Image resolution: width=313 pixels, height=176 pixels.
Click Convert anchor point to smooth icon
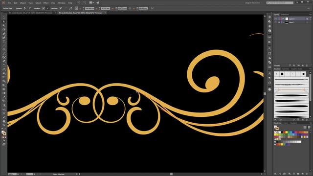(30, 8)
